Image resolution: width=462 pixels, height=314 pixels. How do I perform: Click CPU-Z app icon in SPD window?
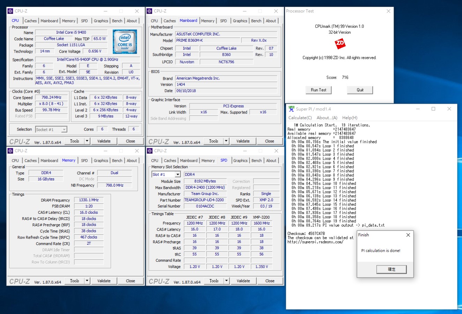point(150,151)
